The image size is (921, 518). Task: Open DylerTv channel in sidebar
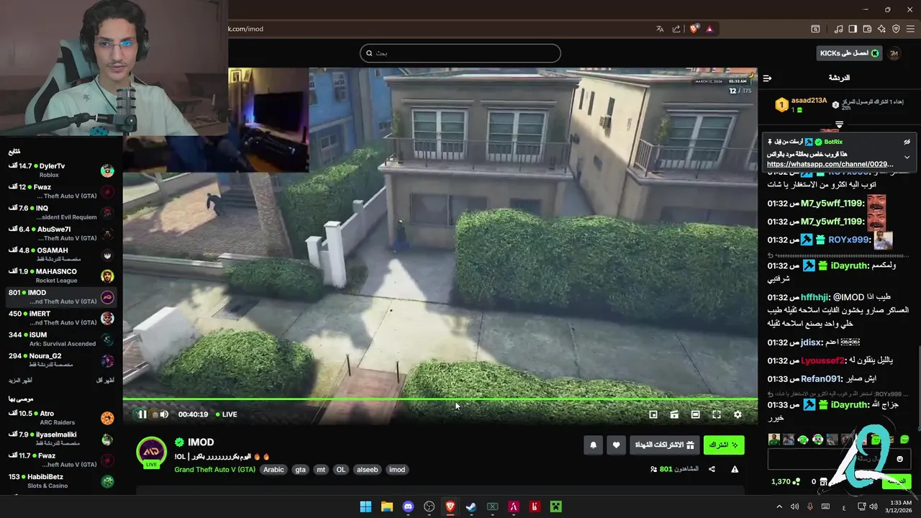61,171
